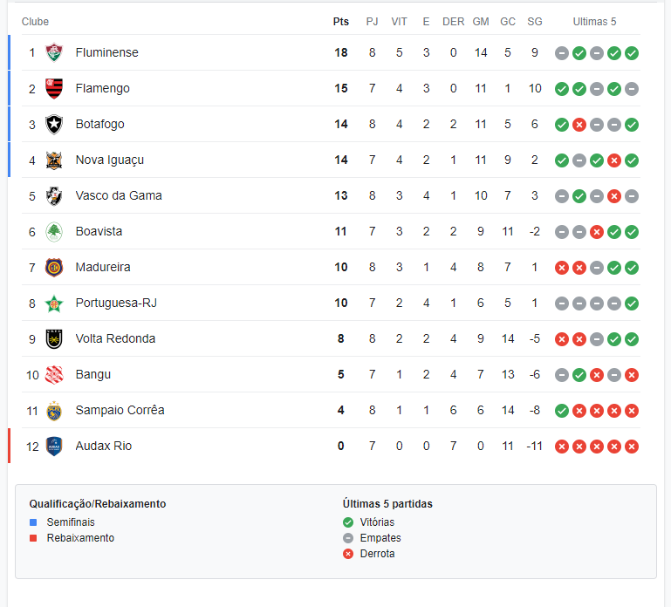Click the Nova Iguaçu team crest
Viewport: 671px width, 607px height.
54,160
